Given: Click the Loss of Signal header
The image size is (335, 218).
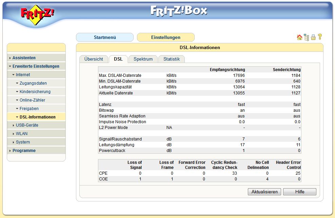Looking at the screenshot, I should (135, 165).
